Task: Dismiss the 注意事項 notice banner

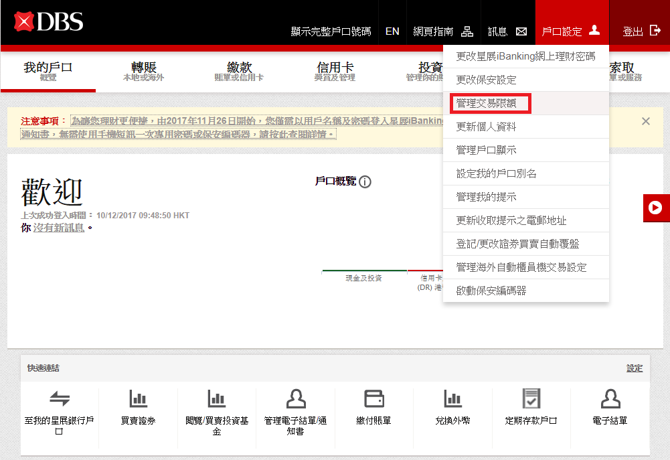Action: point(645,121)
